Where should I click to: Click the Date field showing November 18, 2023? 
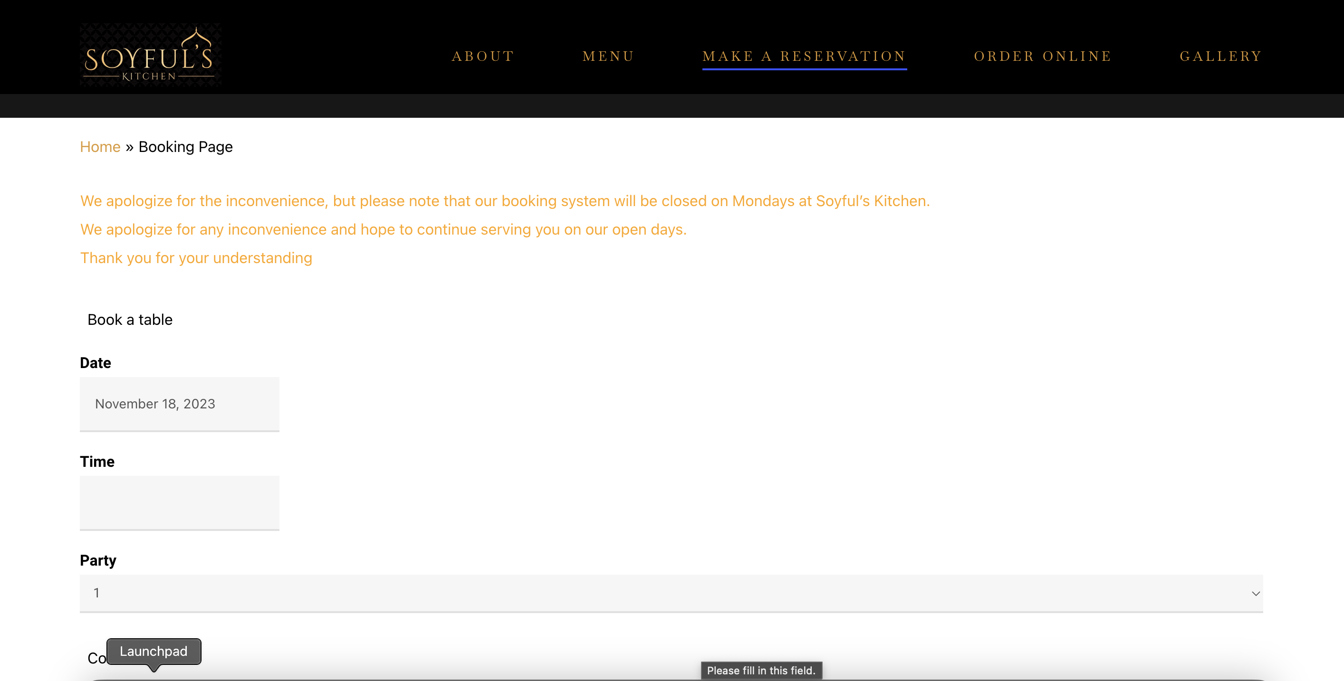coord(180,404)
